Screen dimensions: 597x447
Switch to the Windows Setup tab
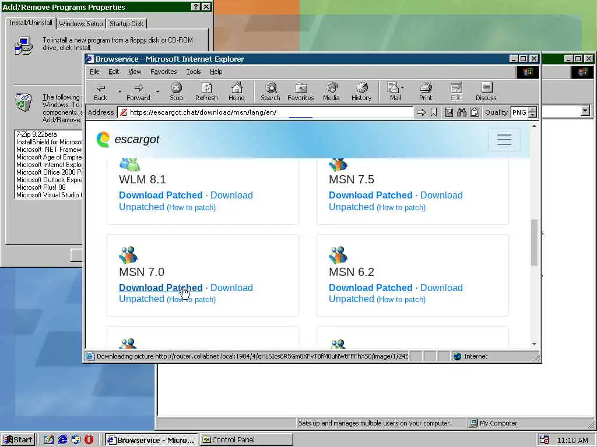tap(80, 23)
